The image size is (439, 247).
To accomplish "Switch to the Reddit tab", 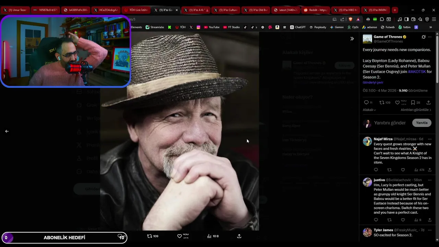I will pyautogui.click(x=316, y=10).
